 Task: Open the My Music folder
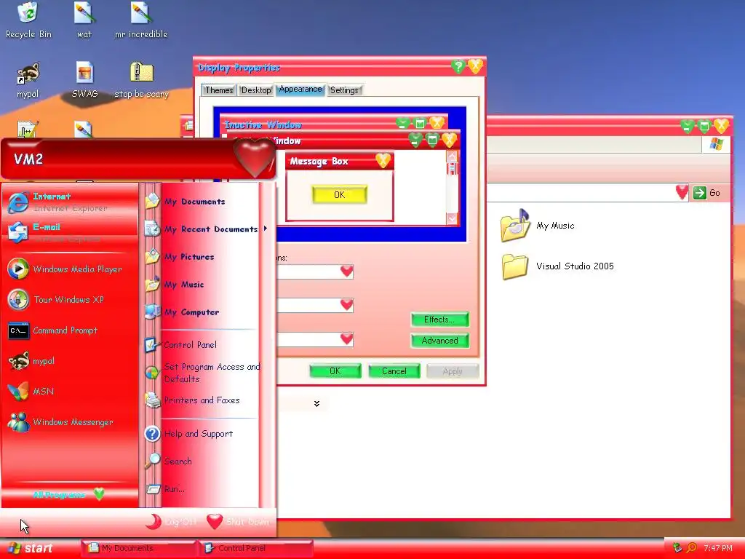tap(538, 226)
